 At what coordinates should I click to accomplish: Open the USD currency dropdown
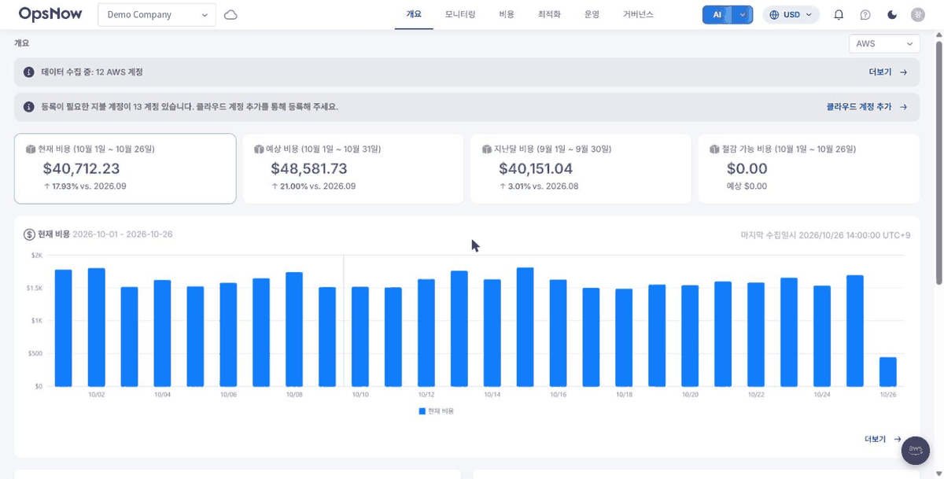(791, 15)
